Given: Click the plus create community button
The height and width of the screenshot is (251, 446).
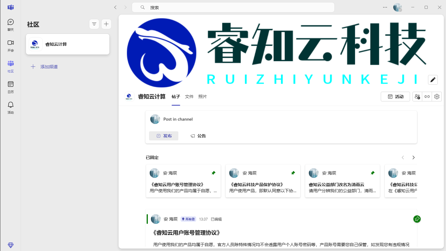Looking at the screenshot, I should pyautogui.click(x=106, y=24).
